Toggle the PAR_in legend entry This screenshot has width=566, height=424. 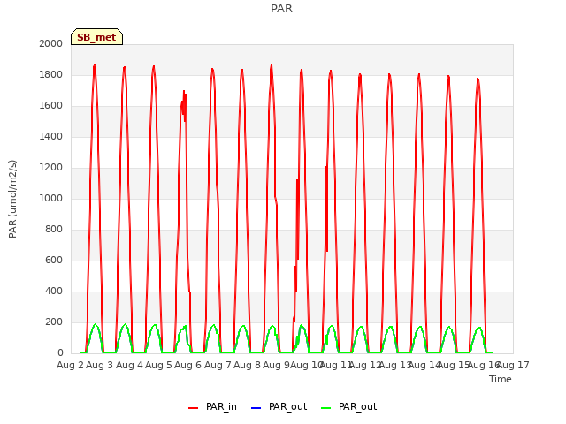[212, 406]
